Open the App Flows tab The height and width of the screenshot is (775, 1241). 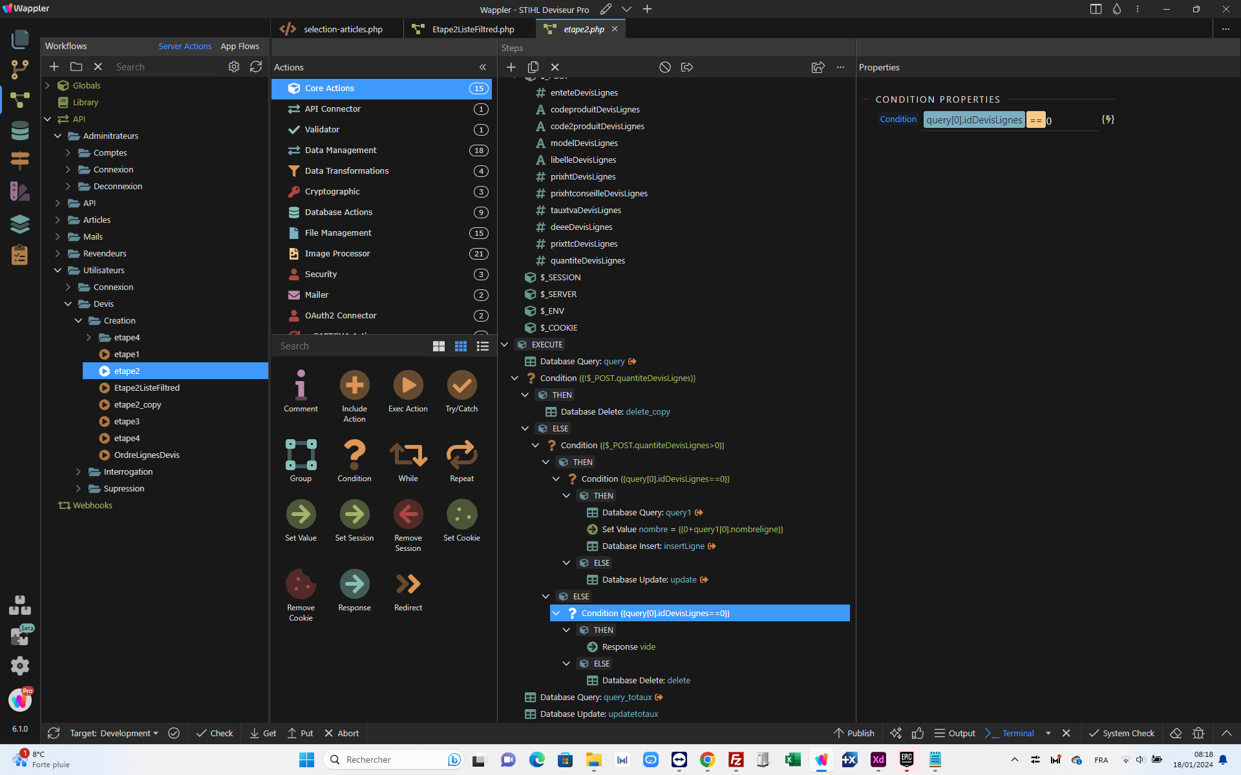coord(240,46)
